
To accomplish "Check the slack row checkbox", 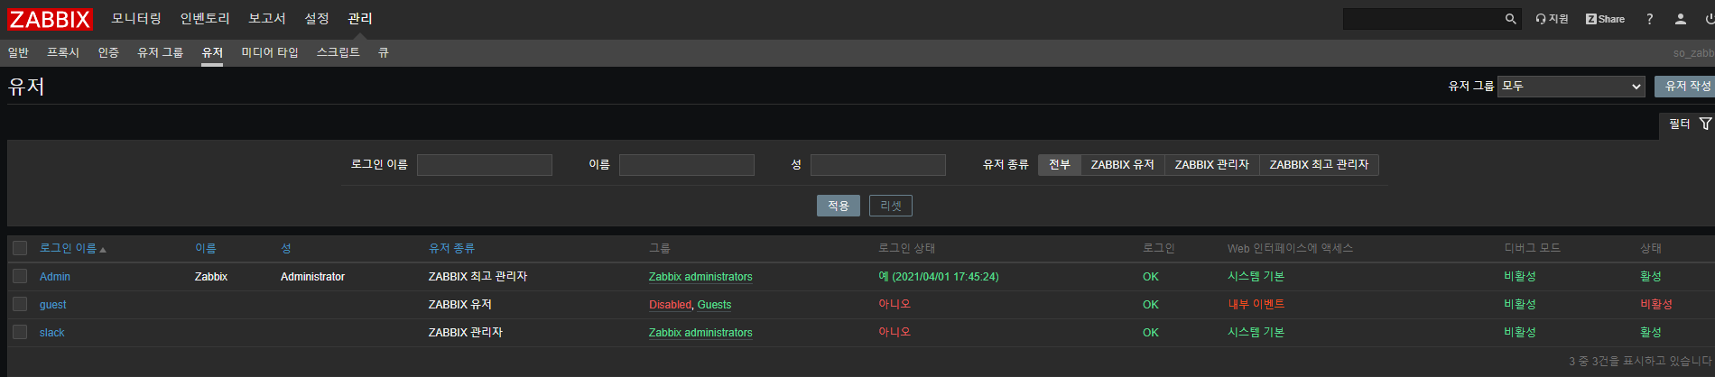I will click(20, 332).
